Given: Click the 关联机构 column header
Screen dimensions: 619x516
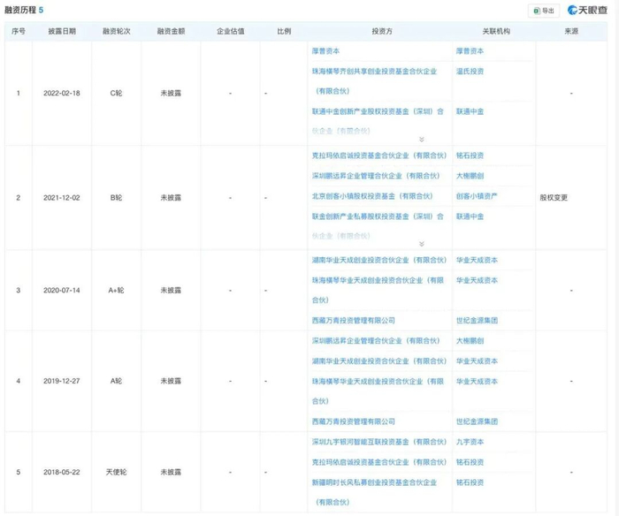Looking at the screenshot, I should (496, 31).
